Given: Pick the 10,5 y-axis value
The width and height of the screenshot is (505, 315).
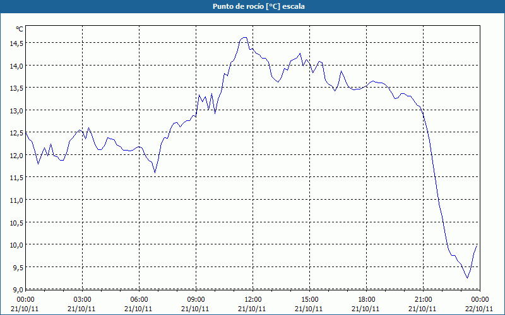Looking at the screenshot, I should click(x=16, y=222).
